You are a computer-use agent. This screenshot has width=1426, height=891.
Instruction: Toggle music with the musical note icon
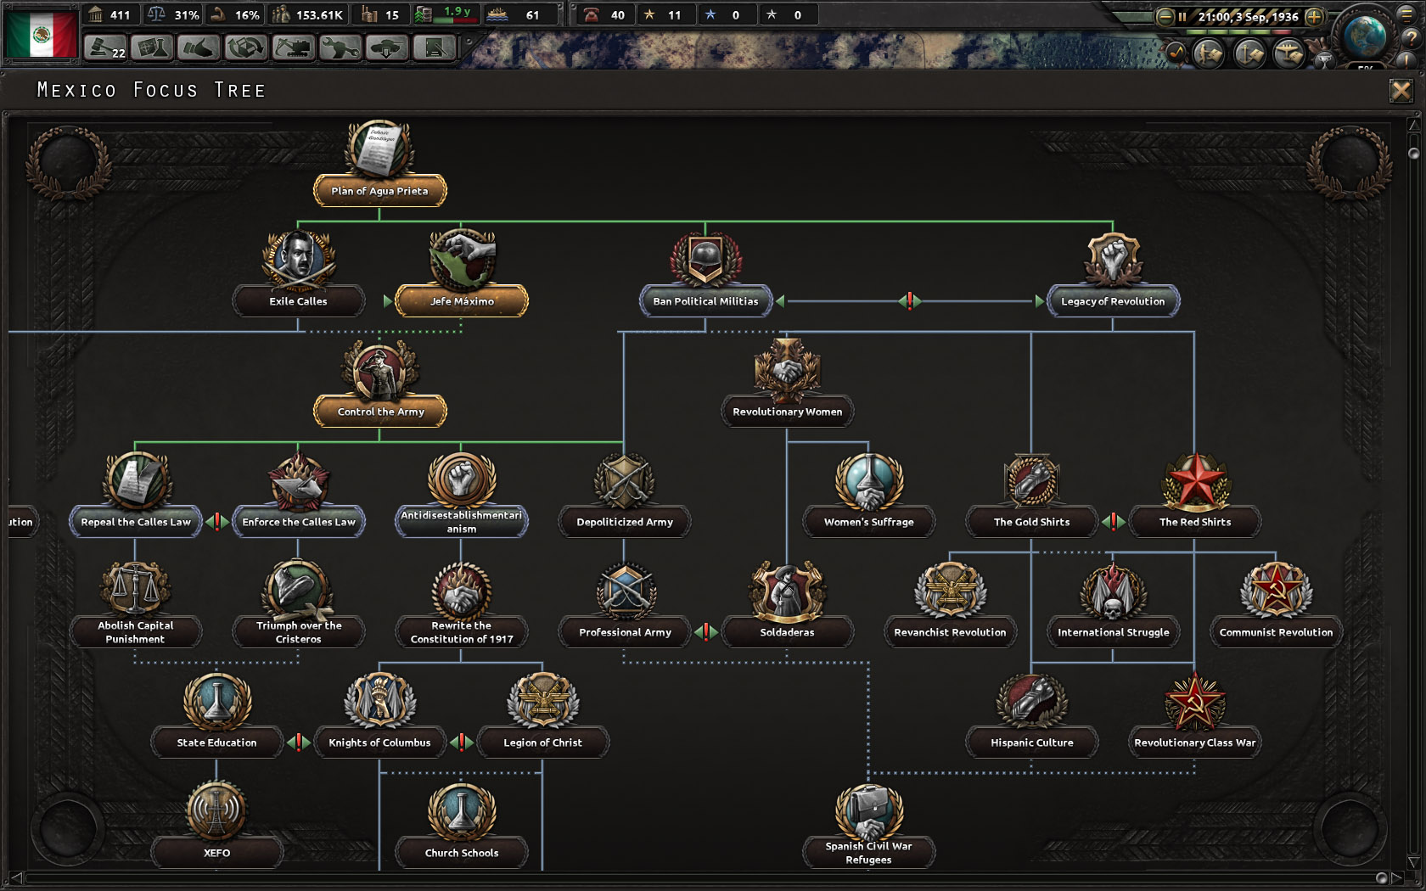click(1177, 53)
